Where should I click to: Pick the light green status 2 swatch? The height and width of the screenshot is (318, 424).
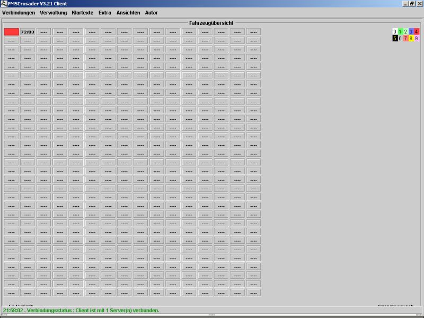pyautogui.click(x=405, y=32)
